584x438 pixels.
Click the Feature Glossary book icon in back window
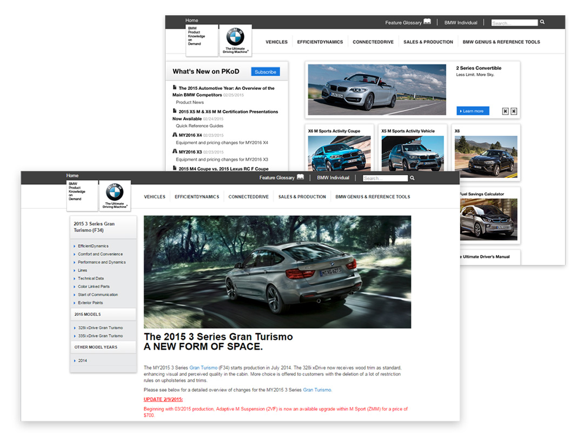pos(427,22)
